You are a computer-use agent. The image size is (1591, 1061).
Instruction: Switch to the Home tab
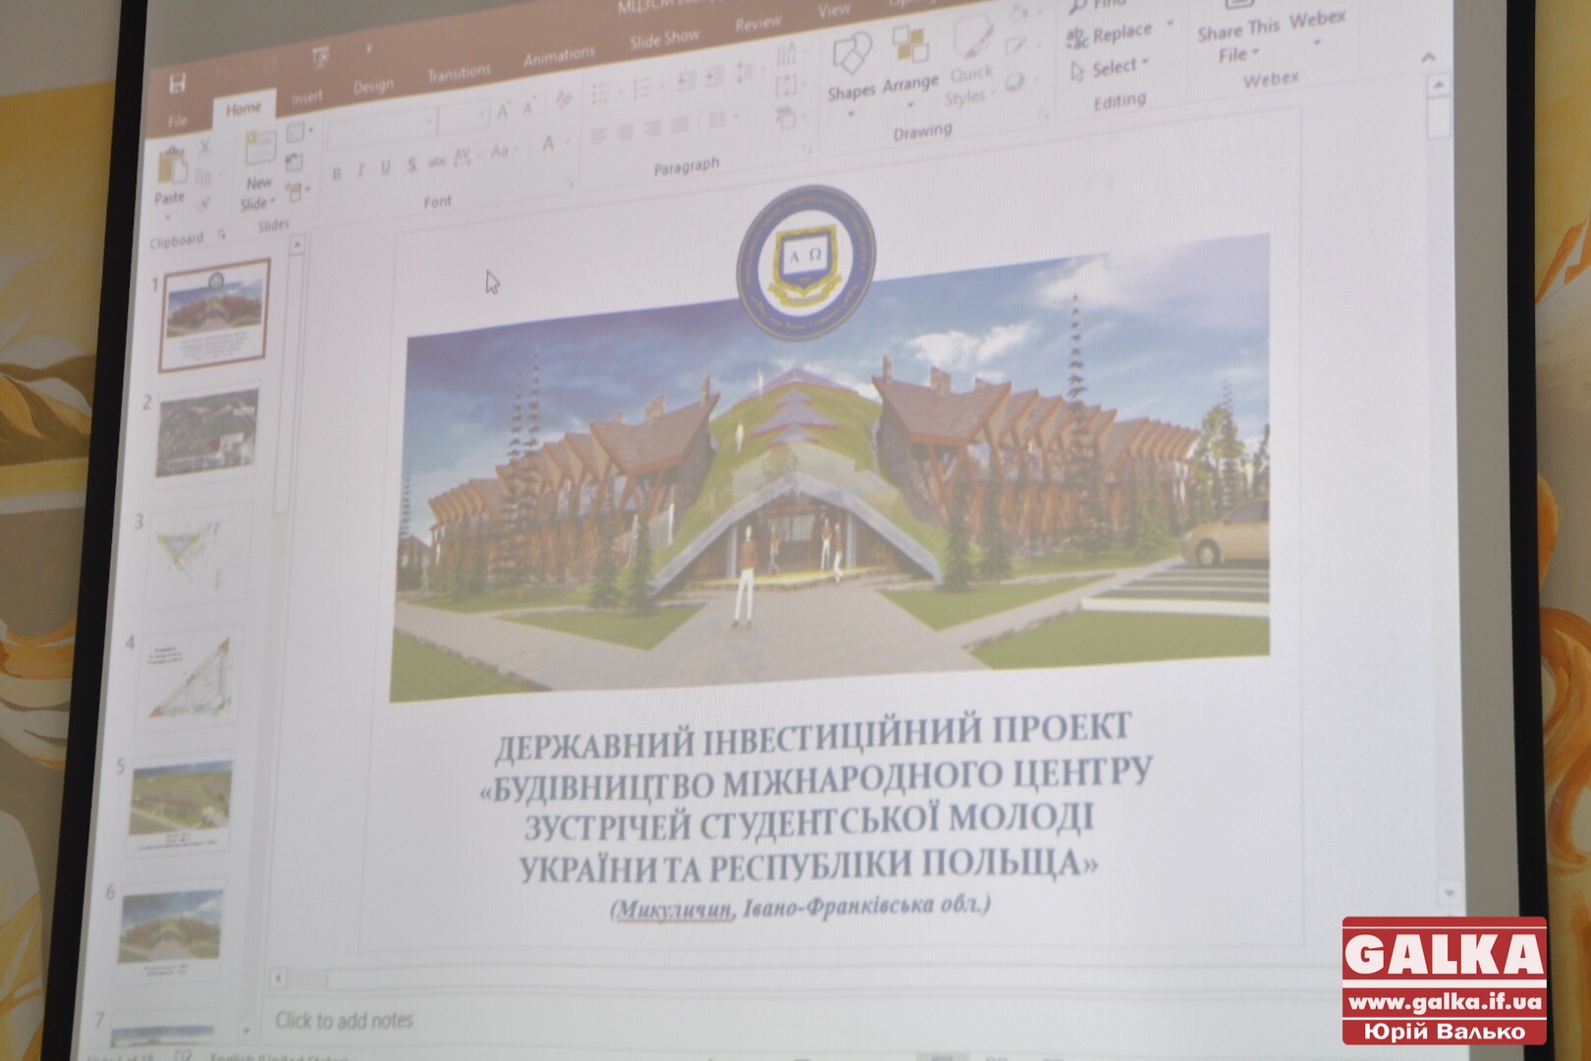tap(244, 108)
